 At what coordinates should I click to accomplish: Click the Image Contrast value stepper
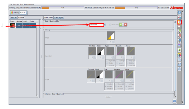pos(93,81)
